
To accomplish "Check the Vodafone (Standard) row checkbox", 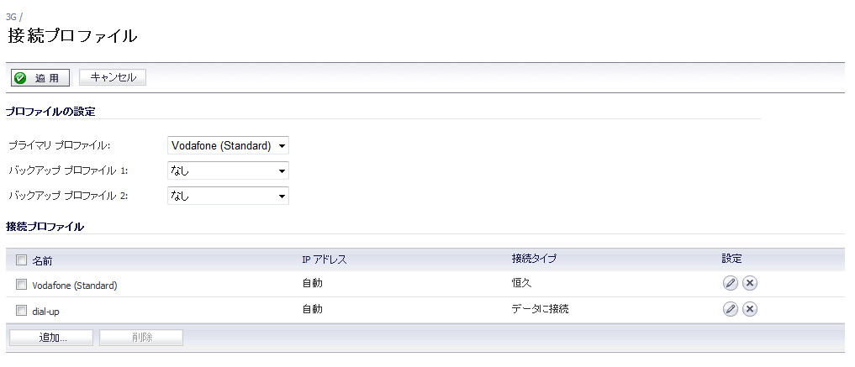I will click(21, 284).
